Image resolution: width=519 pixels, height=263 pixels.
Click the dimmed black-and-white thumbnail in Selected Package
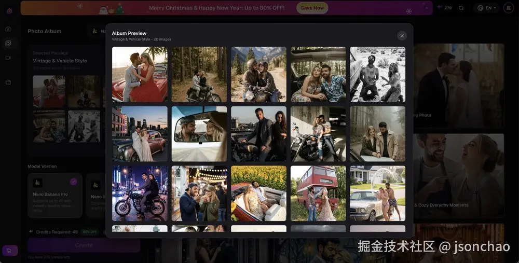point(84,127)
